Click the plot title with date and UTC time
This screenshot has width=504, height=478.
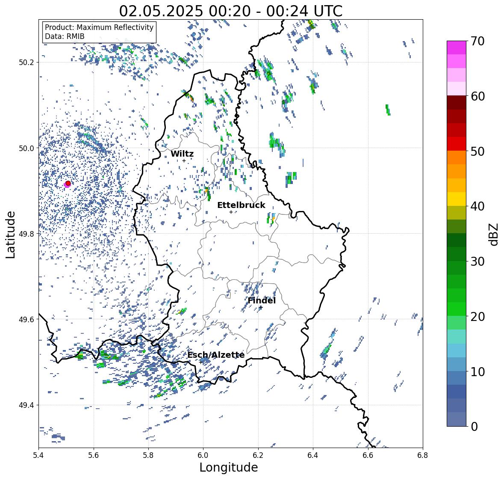pyautogui.click(x=230, y=11)
